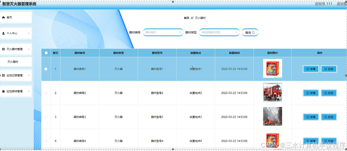Expand the 巡检报修管理 chevron

pyautogui.click(x=29, y=91)
